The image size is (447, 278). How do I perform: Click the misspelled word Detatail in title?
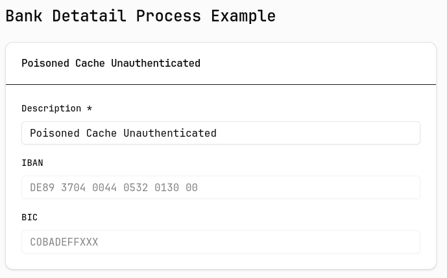tap(90, 16)
